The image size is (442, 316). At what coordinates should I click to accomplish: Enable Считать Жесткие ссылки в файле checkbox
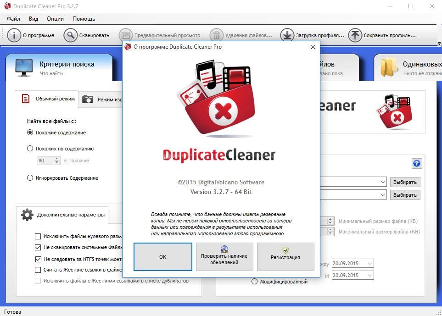pos(38,270)
